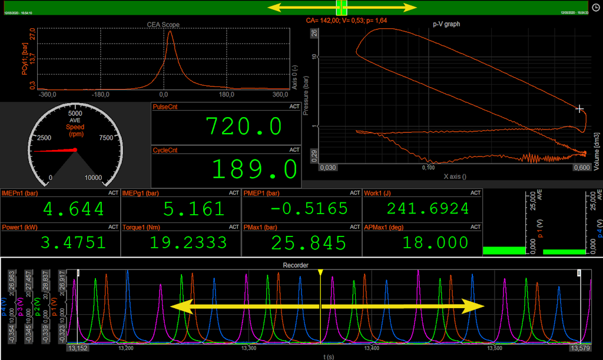
Task: Click the IMEPn1 (bar) meter label
Action: pos(19,194)
